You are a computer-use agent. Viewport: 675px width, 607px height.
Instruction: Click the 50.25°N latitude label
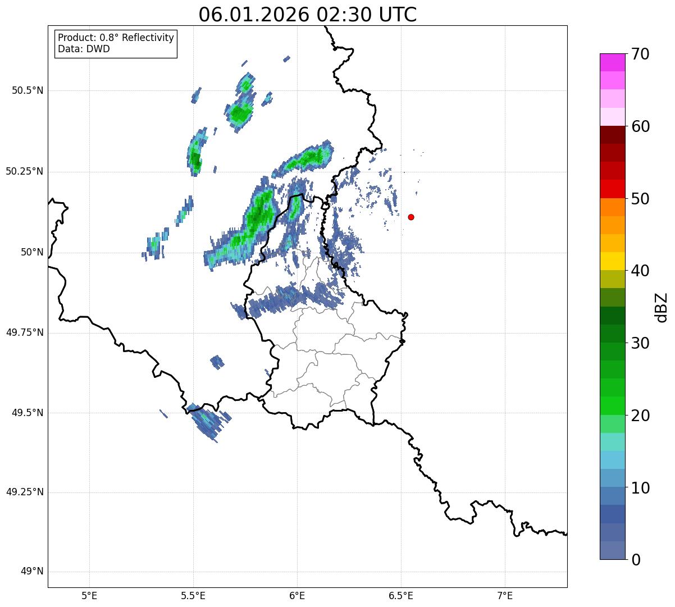24,171
